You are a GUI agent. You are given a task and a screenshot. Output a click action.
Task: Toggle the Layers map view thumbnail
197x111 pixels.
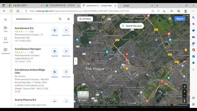[x=83, y=97]
